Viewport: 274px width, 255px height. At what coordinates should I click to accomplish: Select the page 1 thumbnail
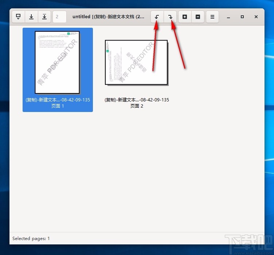pyautogui.click(x=57, y=62)
